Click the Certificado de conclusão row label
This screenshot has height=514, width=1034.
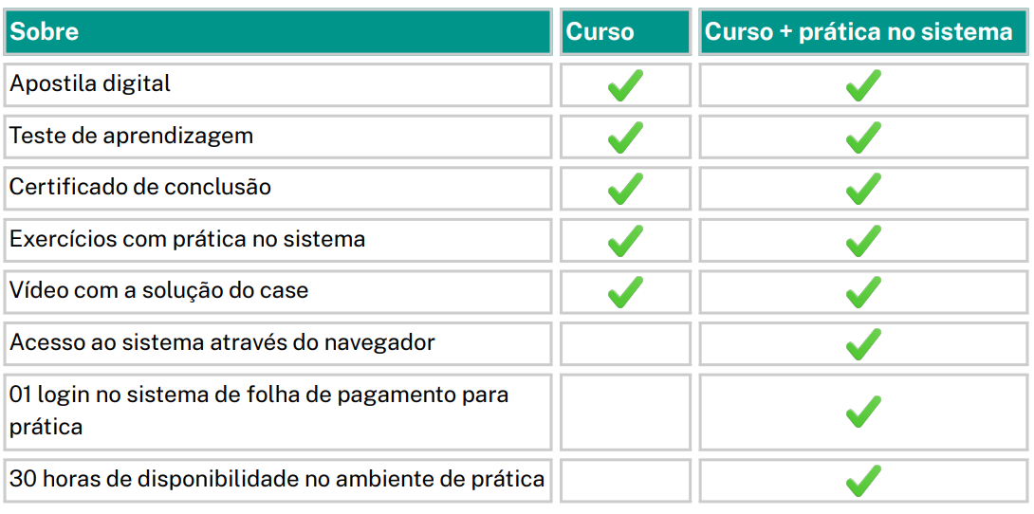pyautogui.click(x=140, y=187)
